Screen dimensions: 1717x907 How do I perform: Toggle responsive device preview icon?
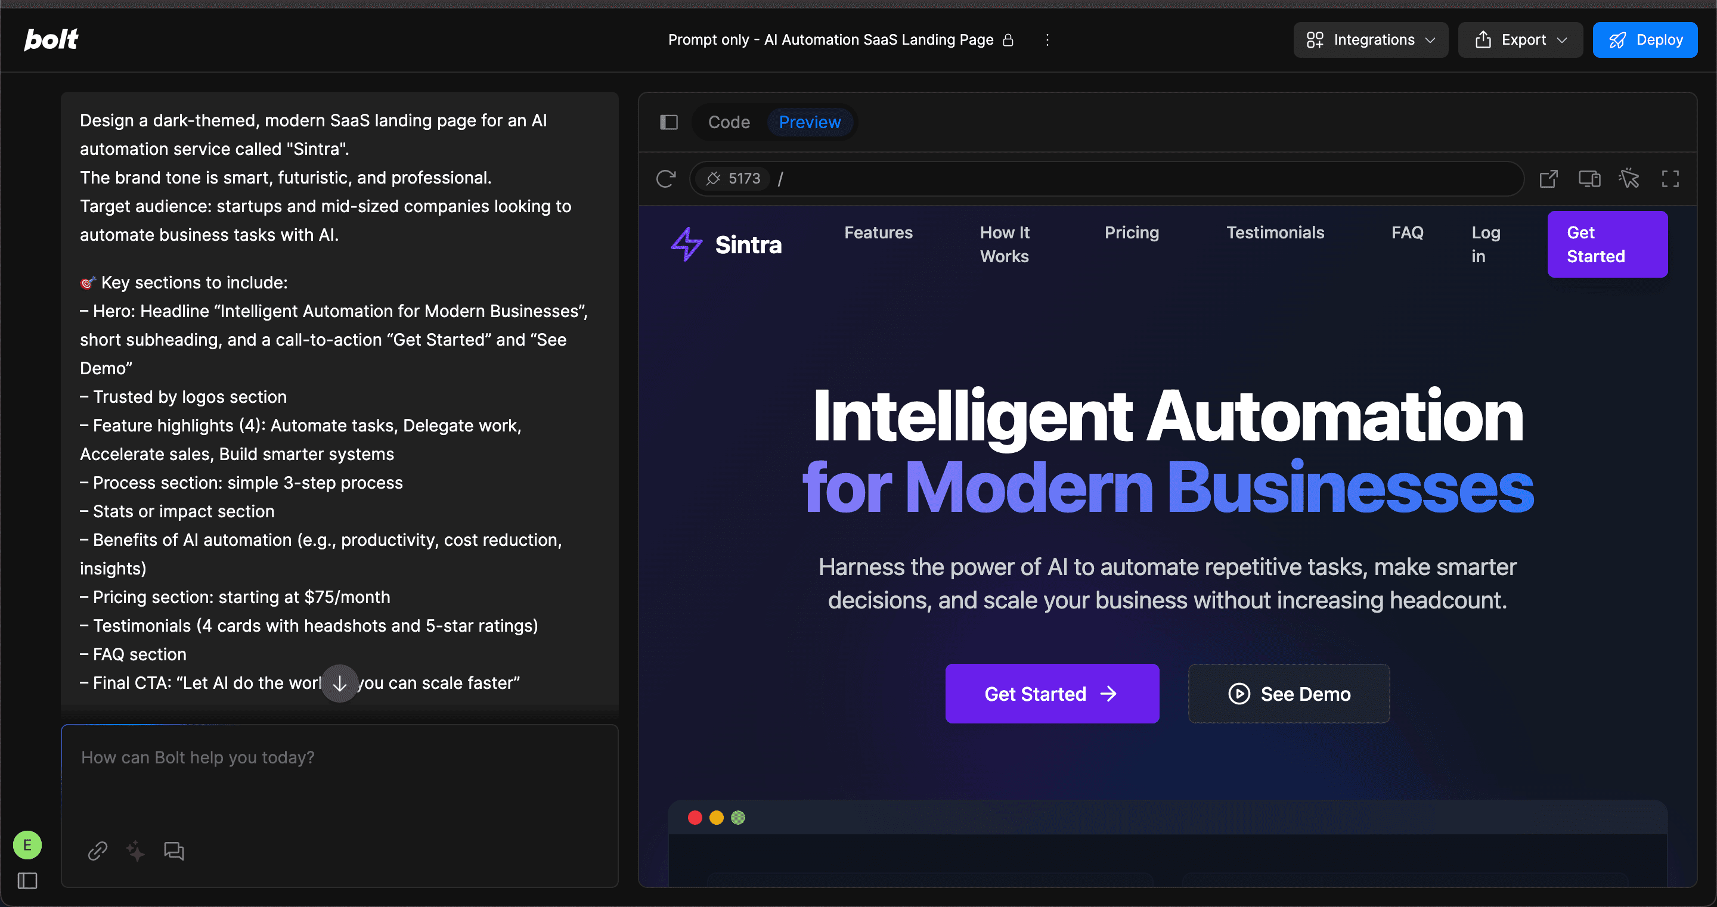click(1589, 179)
